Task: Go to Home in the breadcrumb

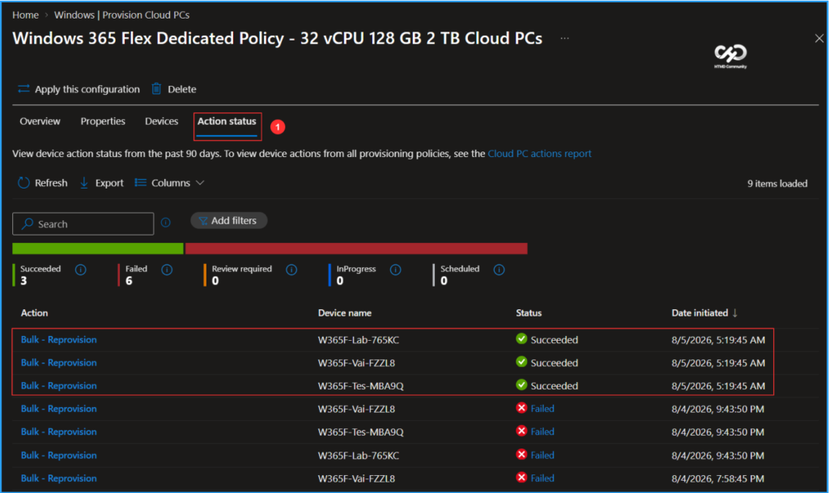Action: tap(25, 15)
